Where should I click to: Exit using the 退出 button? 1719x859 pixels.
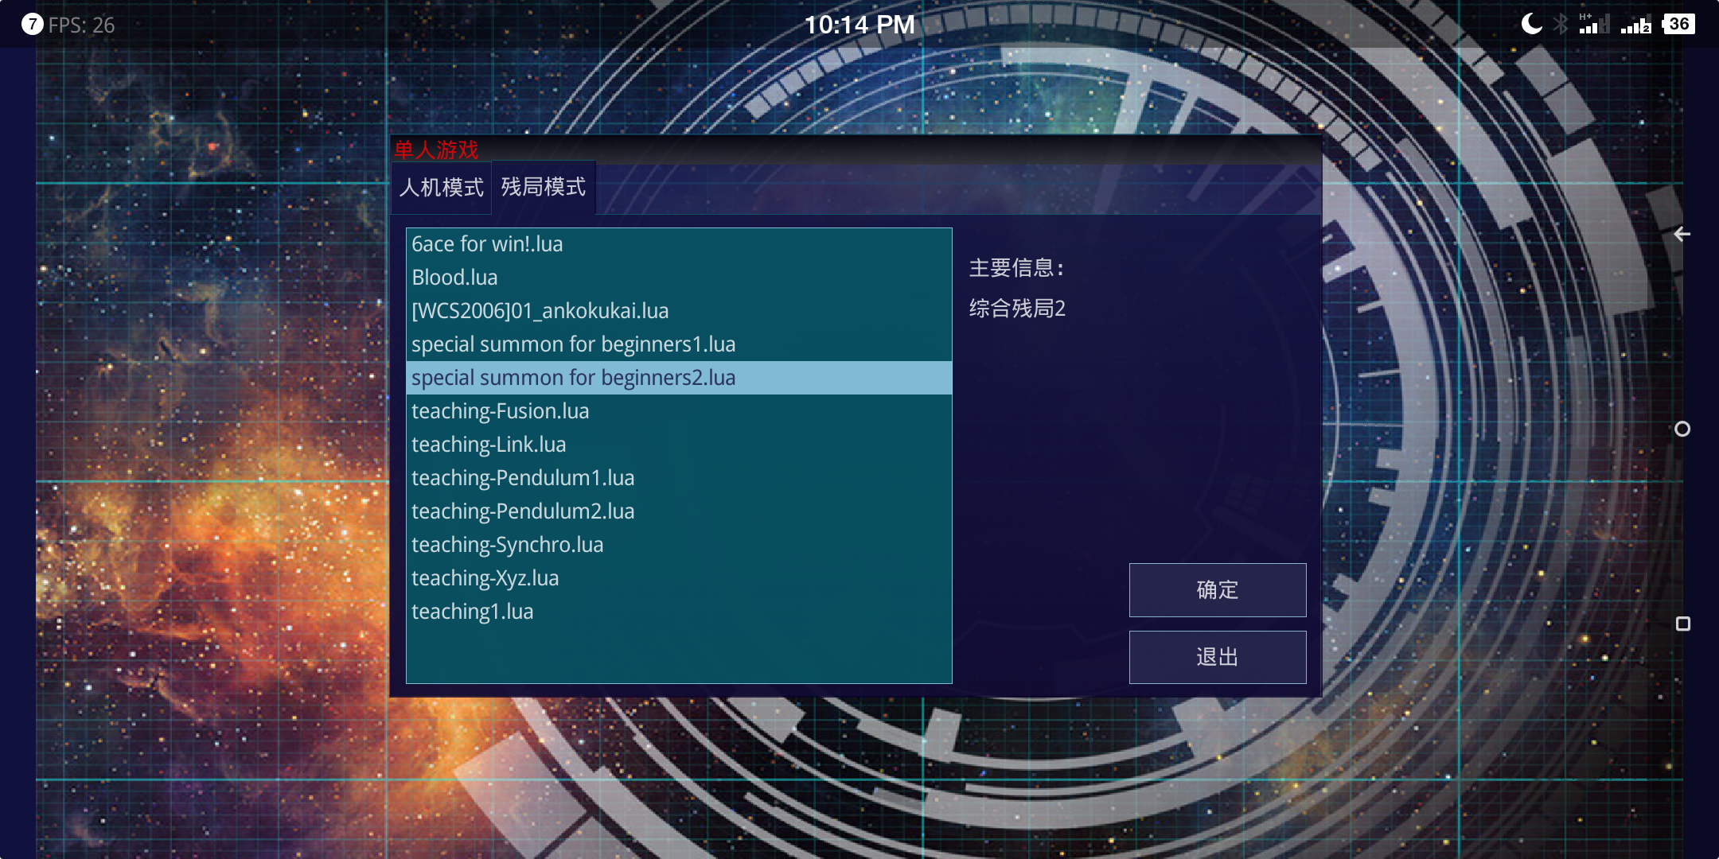(x=1218, y=657)
